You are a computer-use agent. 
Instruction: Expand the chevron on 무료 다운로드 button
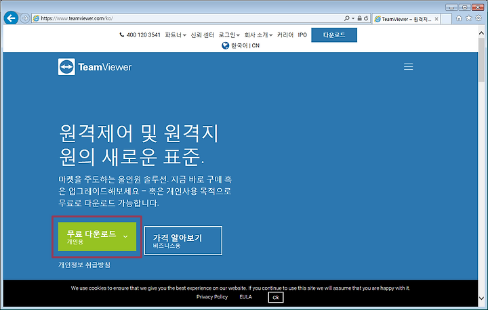pos(125,237)
